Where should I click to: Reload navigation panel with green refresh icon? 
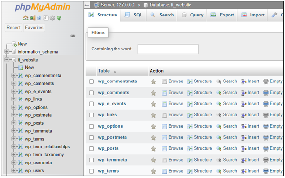click(59, 18)
